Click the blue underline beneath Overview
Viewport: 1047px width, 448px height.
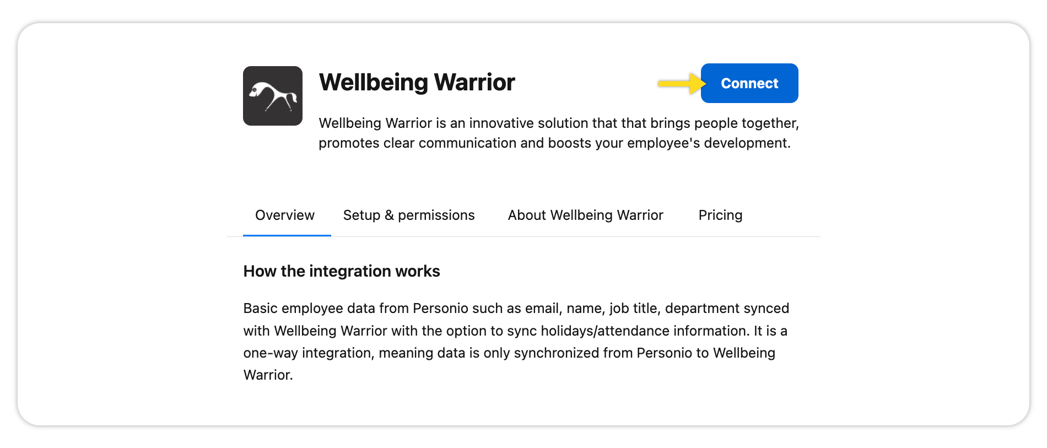[287, 235]
